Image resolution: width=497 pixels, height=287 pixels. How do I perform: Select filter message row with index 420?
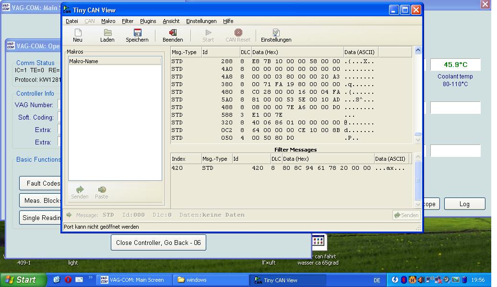click(291, 168)
